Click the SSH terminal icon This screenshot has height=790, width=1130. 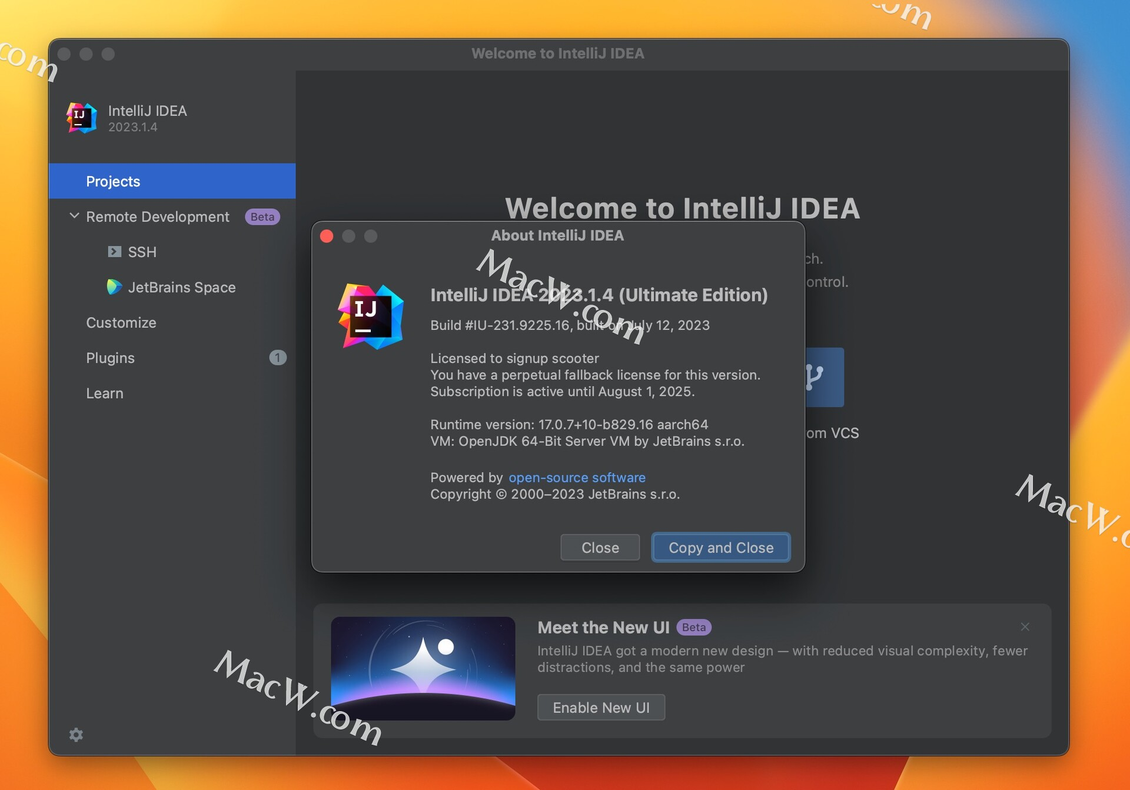(114, 252)
